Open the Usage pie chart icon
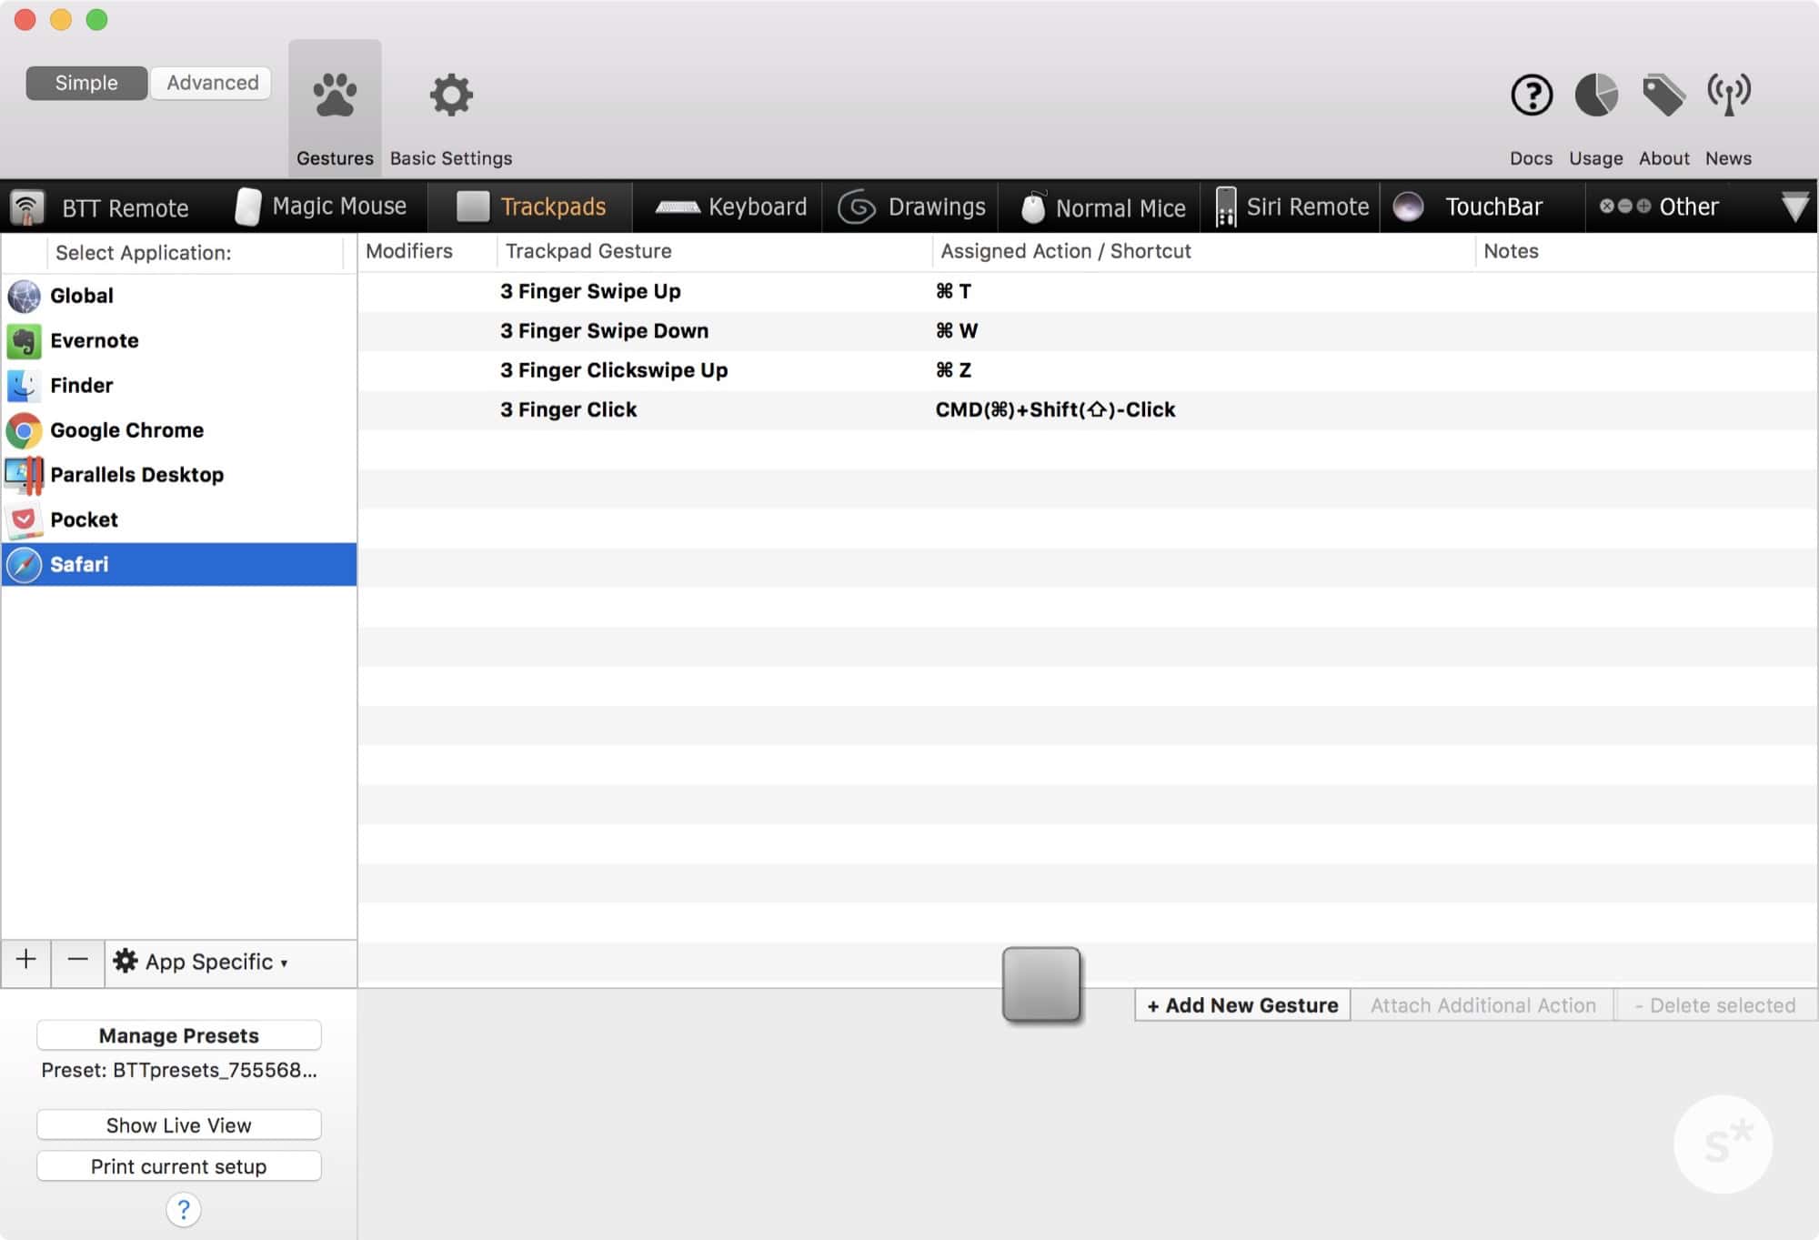Viewport: 1819px width, 1240px height. [x=1595, y=96]
